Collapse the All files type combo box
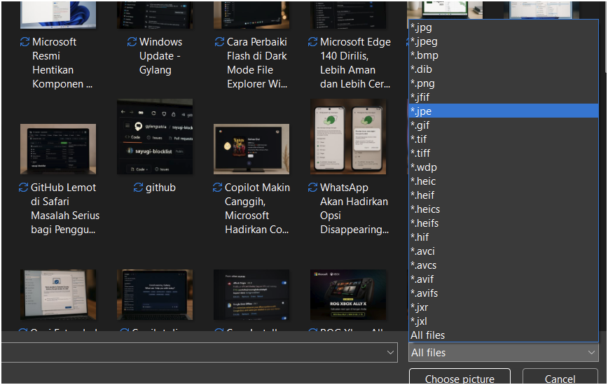The height and width of the screenshot is (385, 608). [x=504, y=353]
